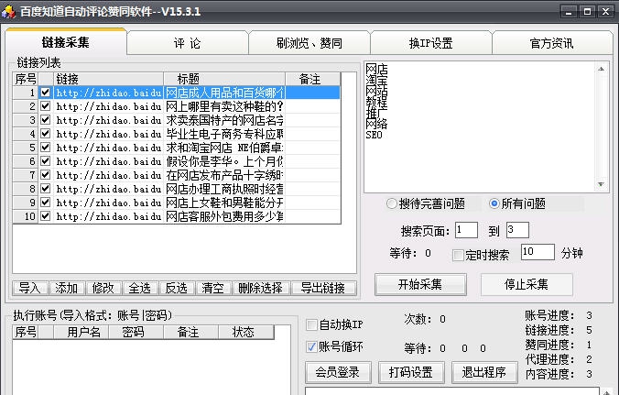Click the 密码 column header
Screen dimensions: 619x395
[136, 332]
